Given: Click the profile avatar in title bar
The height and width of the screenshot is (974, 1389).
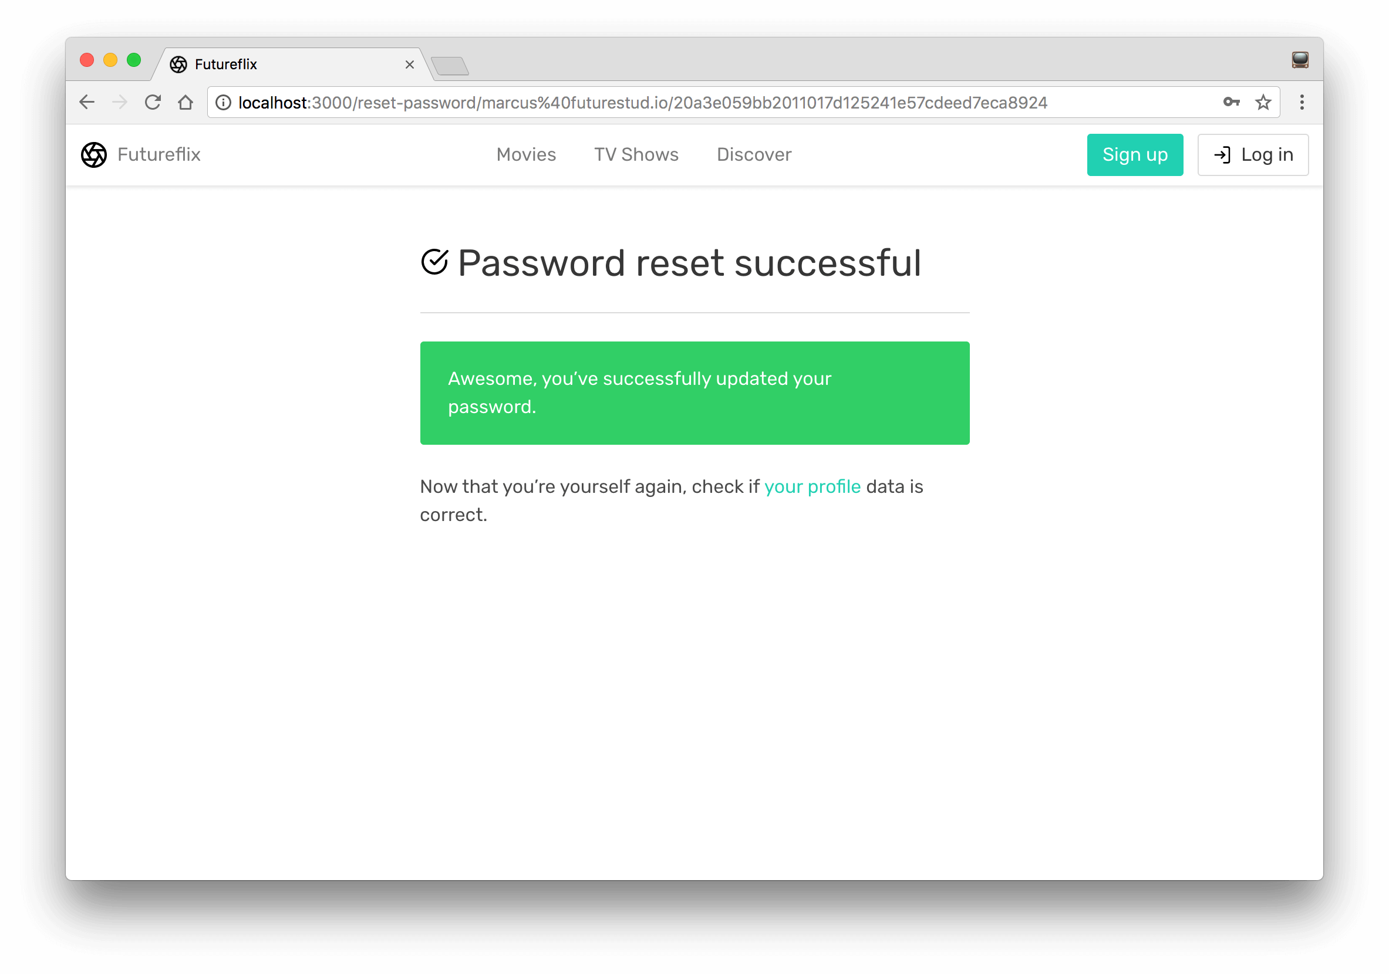Looking at the screenshot, I should tap(1299, 60).
